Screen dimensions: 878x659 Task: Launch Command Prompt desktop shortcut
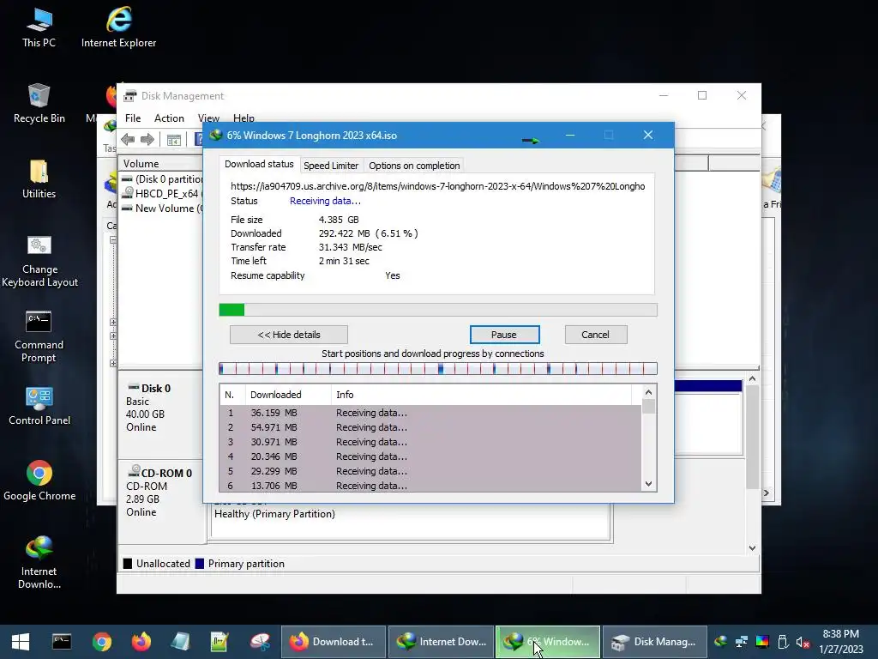click(x=39, y=336)
